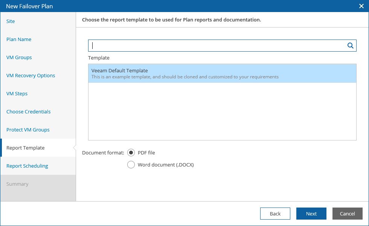Select Word document (.DOCX) format
This screenshot has height=226, width=369.
(x=131, y=165)
